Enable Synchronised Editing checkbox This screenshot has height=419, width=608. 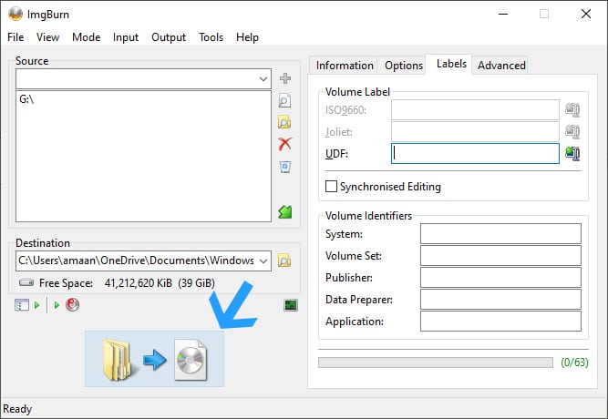coord(331,187)
